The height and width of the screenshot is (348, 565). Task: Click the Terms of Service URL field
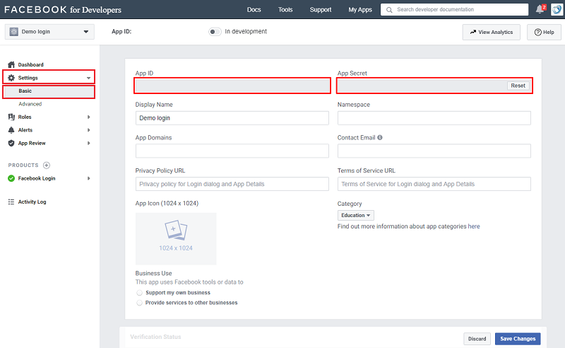[x=434, y=184]
